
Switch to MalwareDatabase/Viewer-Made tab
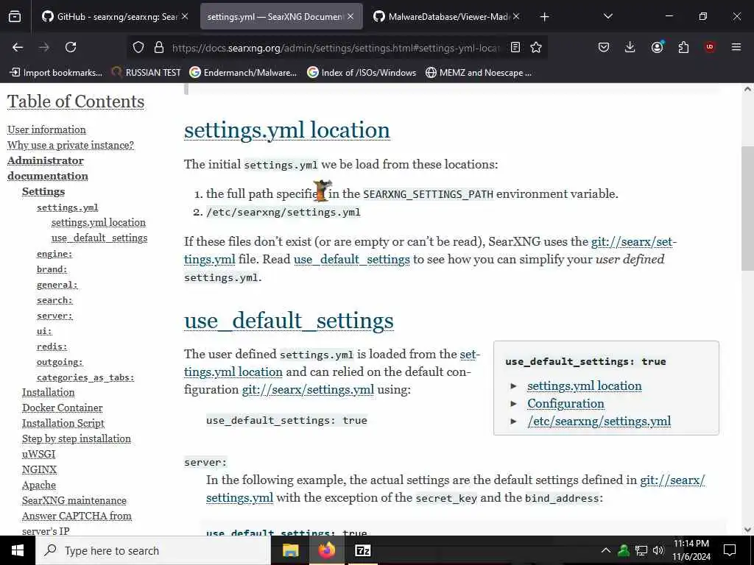pyautogui.click(x=442, y=16)
